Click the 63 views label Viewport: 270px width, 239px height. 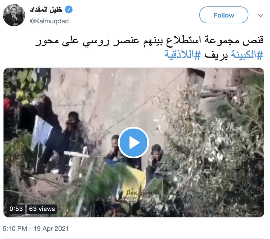pyautogui.click(x=42, y=209)
